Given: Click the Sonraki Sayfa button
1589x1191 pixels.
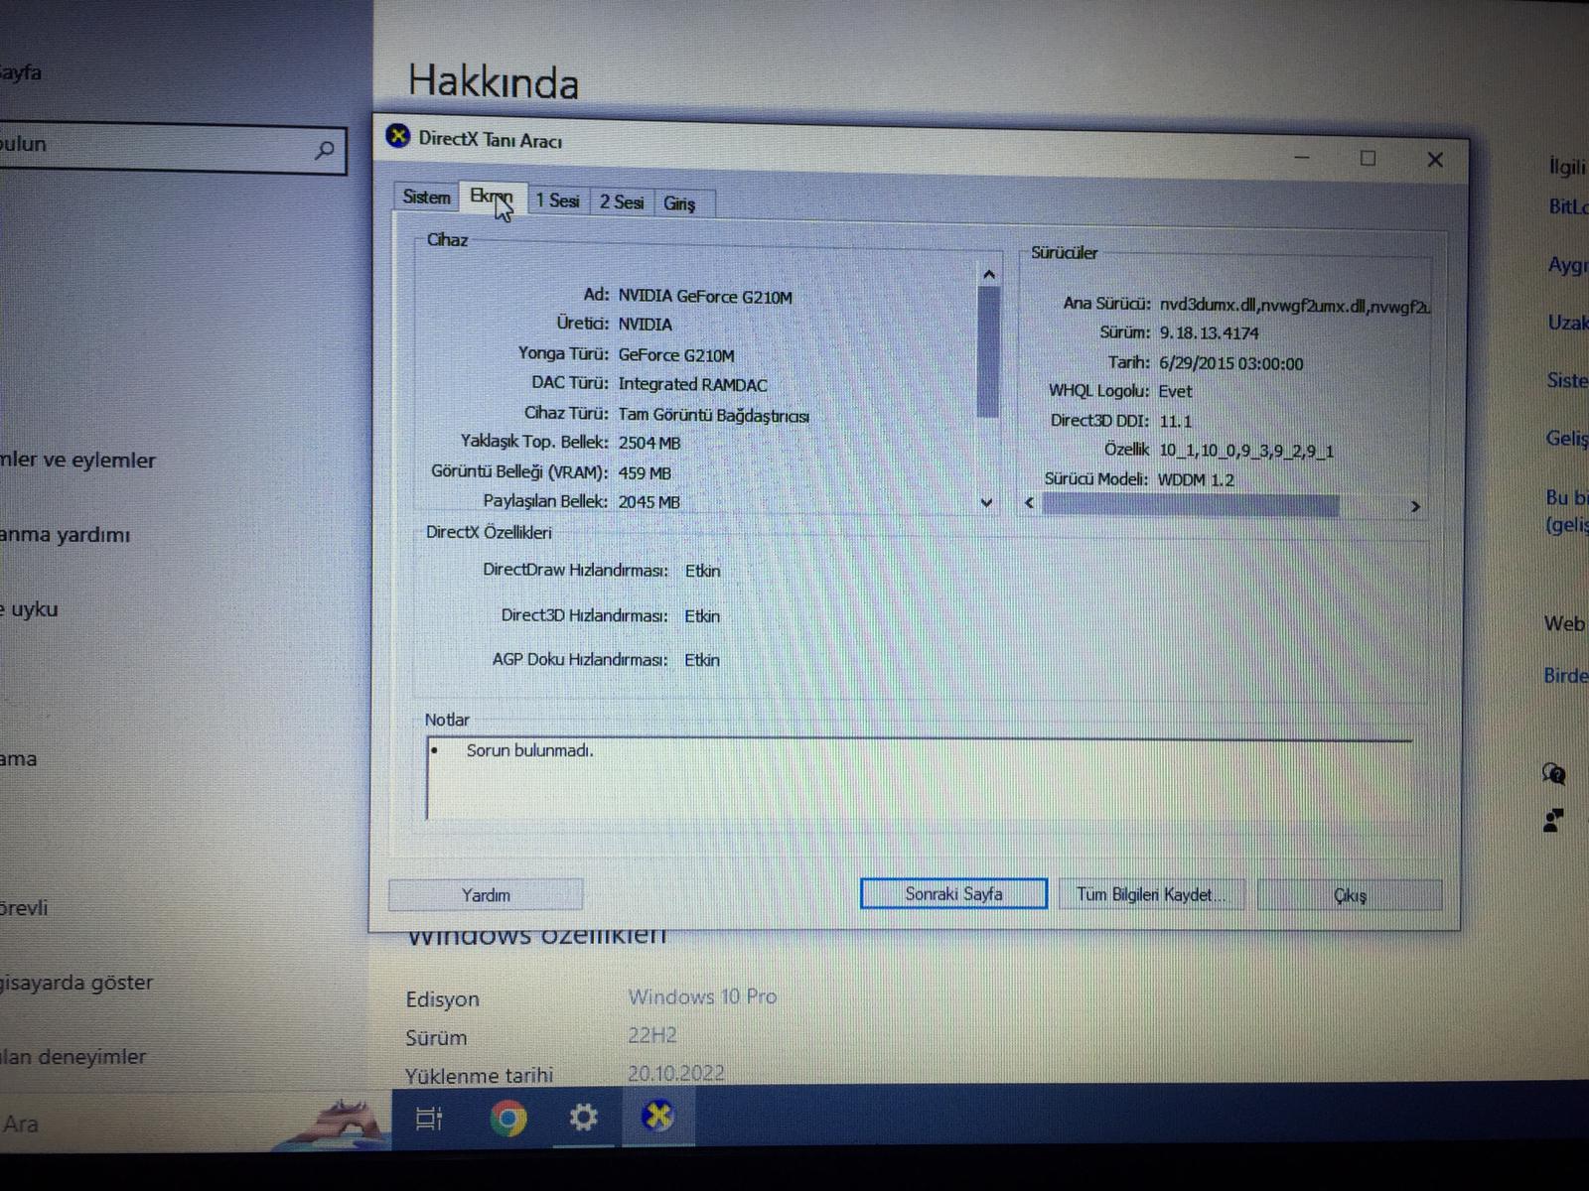Looking at the screenshot, I should pyautogui.click(x=953, y=893).
